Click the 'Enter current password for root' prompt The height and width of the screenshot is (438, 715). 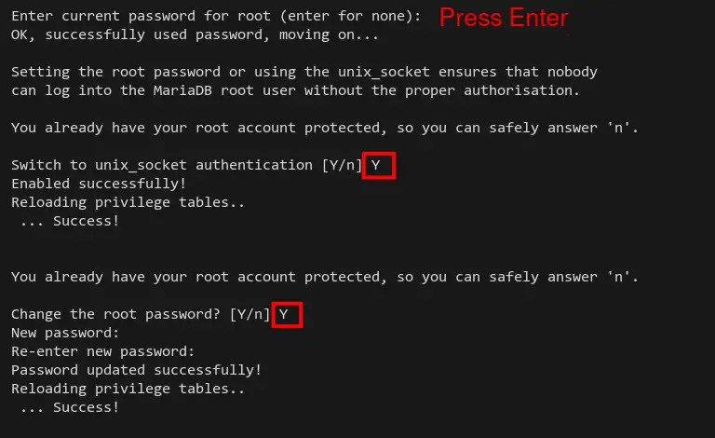point(216,17)
